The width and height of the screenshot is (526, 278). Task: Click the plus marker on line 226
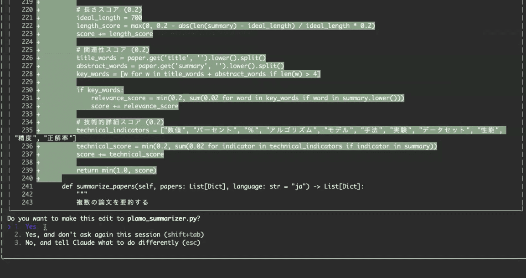tap(38, 58)
